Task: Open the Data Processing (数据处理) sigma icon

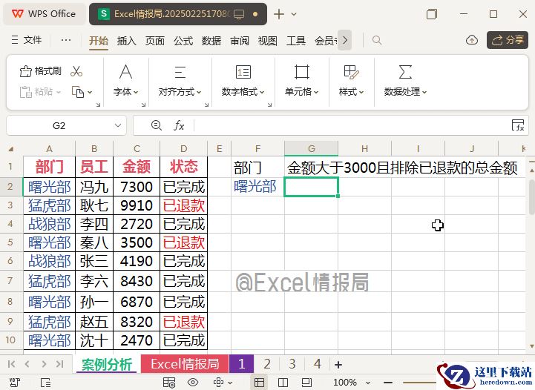Action: tap(405, 72)
